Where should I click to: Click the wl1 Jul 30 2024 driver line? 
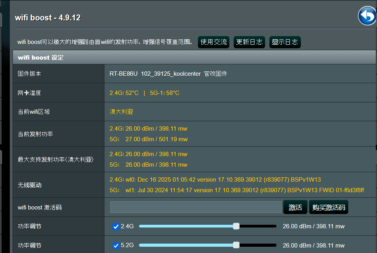click(x=237, y=190)
